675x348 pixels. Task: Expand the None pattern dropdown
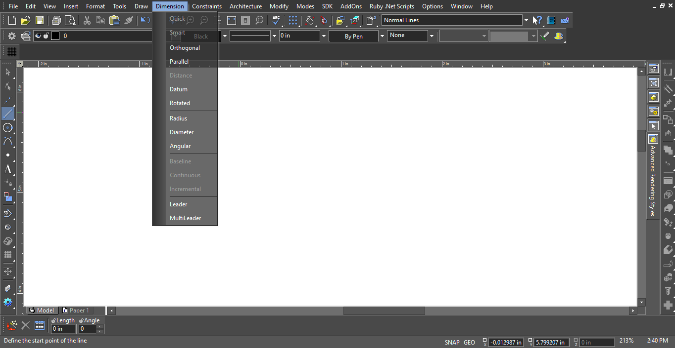click(432, 36)
